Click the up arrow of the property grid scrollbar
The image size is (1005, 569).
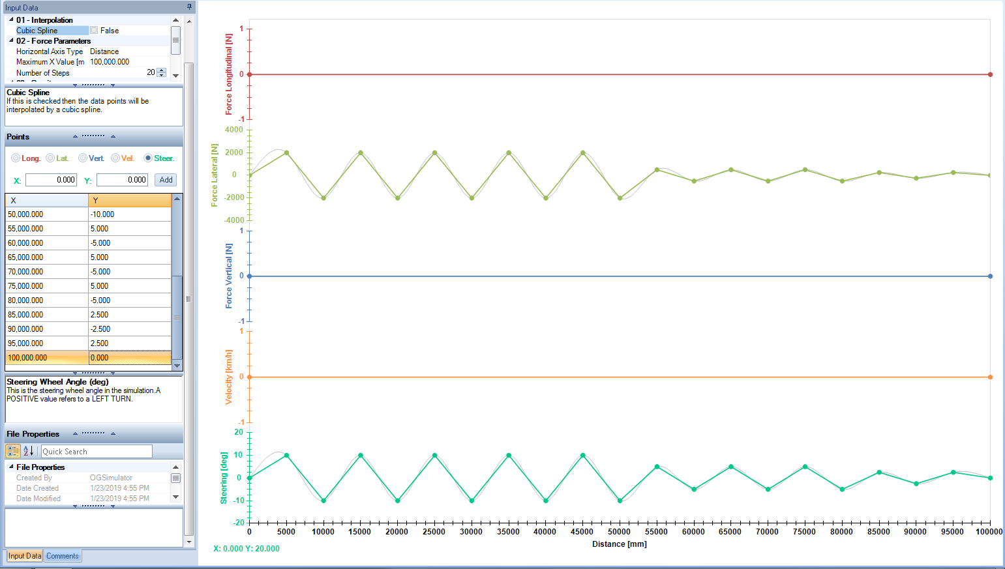click(175, 20)
